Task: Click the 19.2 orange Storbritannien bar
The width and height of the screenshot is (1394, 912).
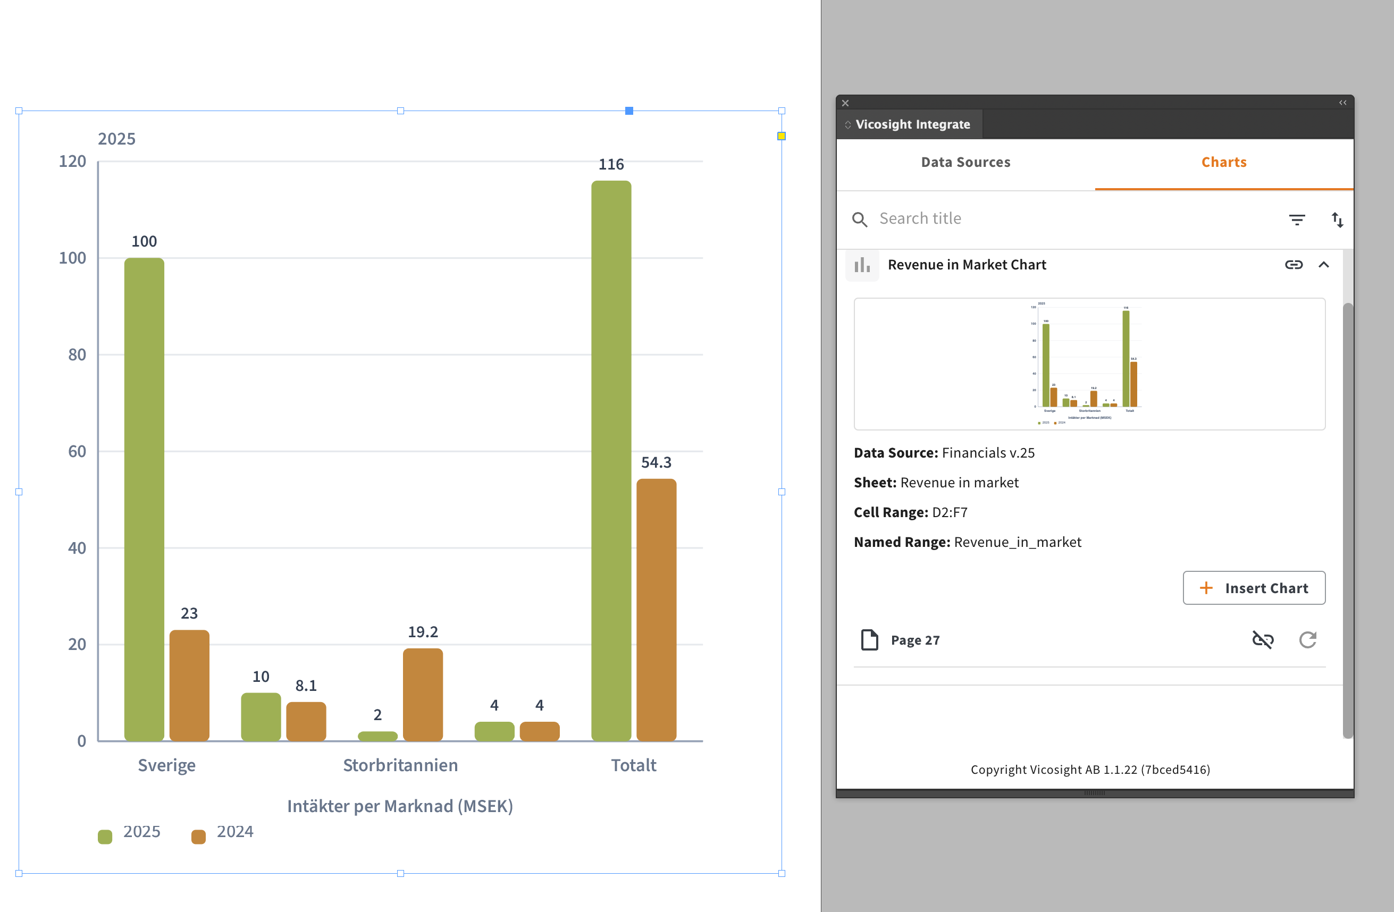Action: coord(422,695)
